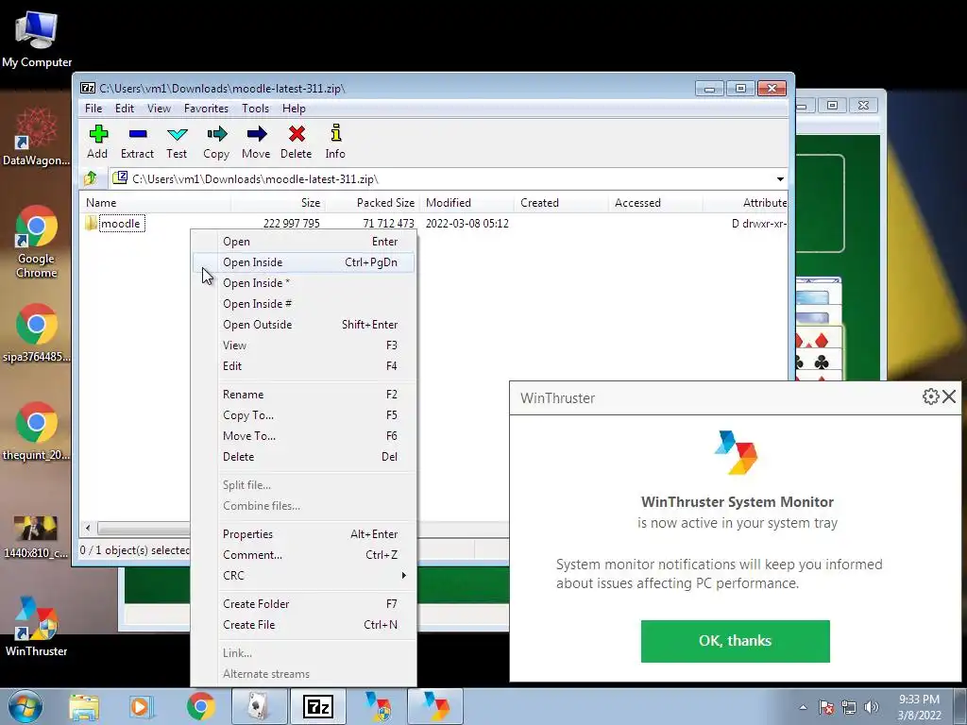Screen dimensions: 967x725
Task: Click the OK, thanks button
Action: click(x=735, y=641)
